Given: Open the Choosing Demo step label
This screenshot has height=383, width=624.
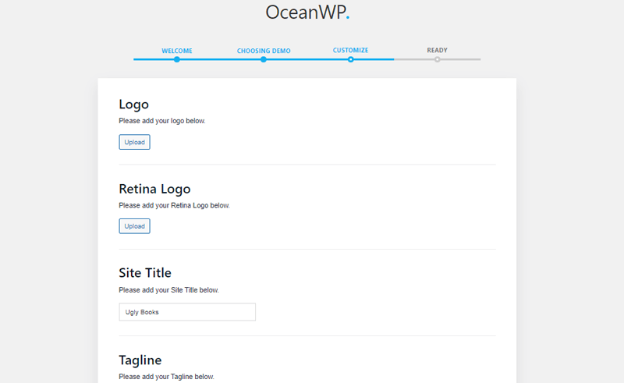Looking at the screenshot, I should (x=264, y=51).
